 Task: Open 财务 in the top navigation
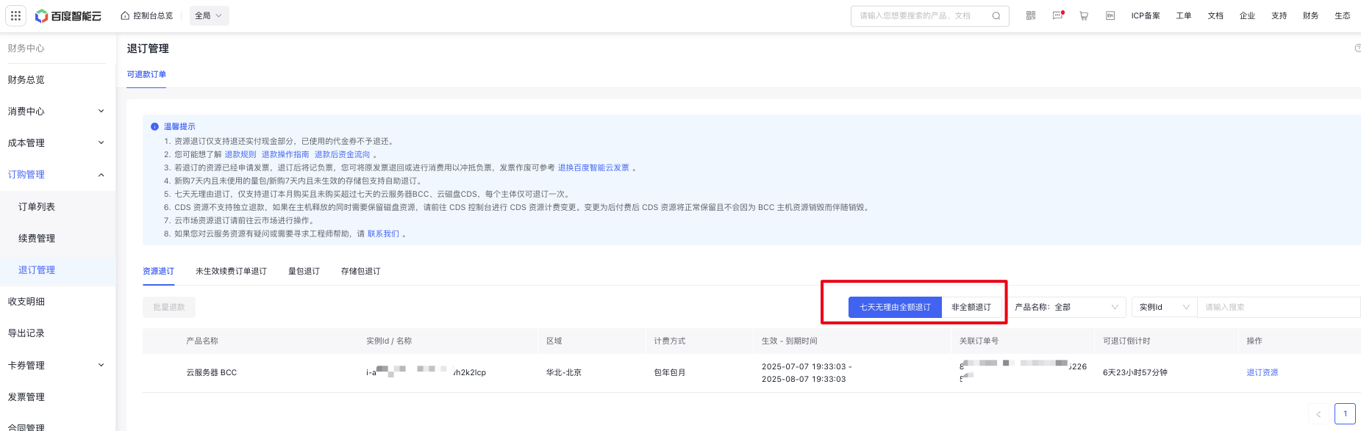click(x=1311, y=15)
